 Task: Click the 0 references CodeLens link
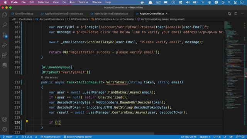[49, 77]
